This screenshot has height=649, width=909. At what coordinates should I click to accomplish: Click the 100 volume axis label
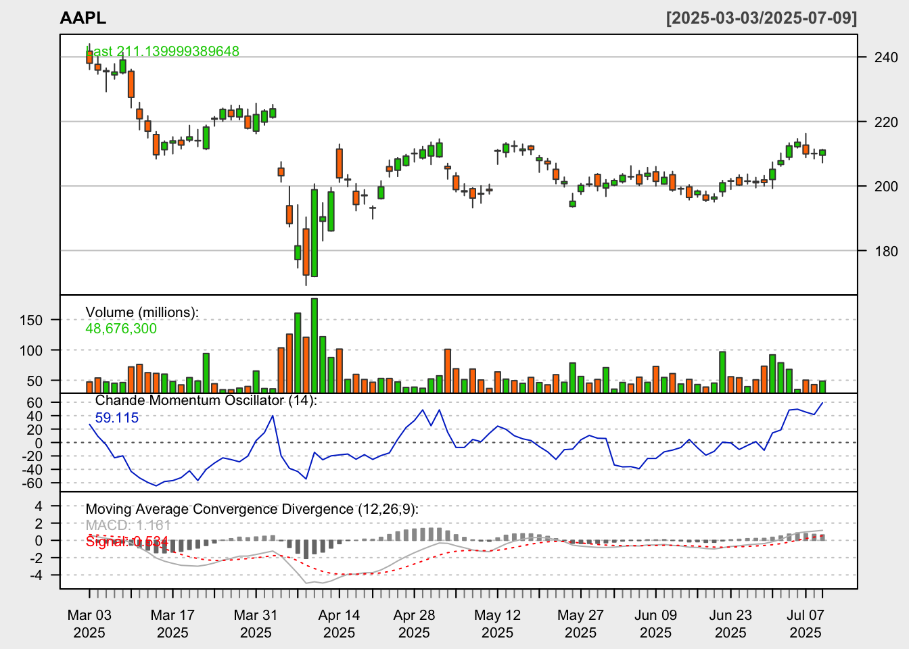[31, 351]
